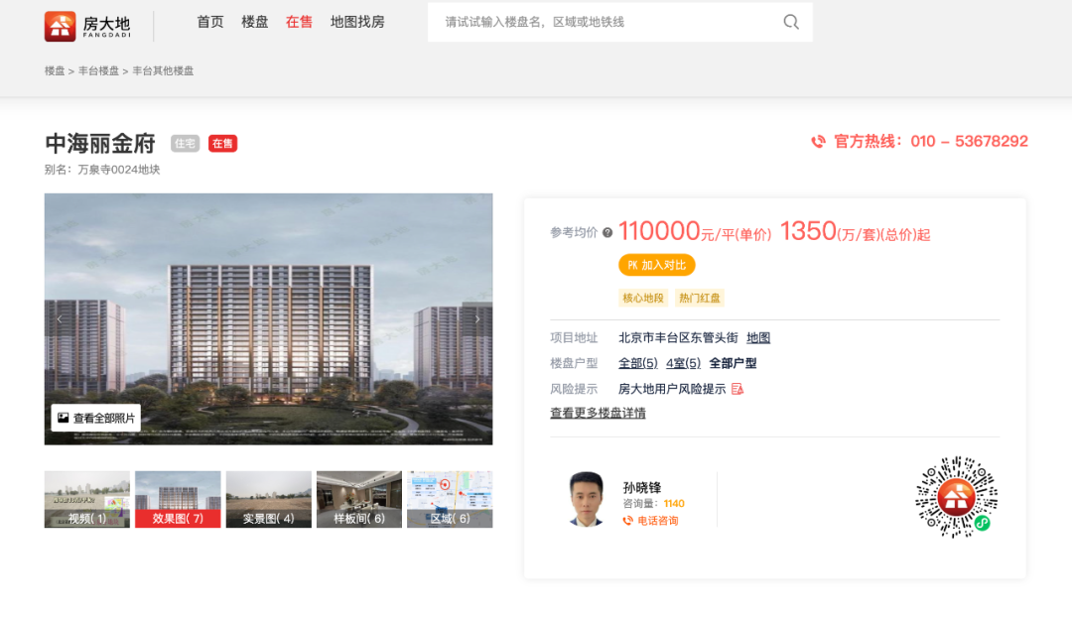The height and width of the screenshot is (619, 1072).
Task: Click the question mark beside 参考均价
Action: point(607,232)
